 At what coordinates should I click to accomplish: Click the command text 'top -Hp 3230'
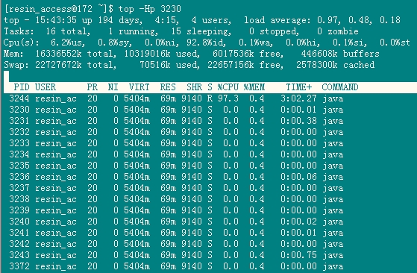pyautogui.click(x=150, y=9)
